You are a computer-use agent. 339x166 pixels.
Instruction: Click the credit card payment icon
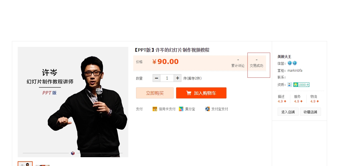[x=155, y=109]
